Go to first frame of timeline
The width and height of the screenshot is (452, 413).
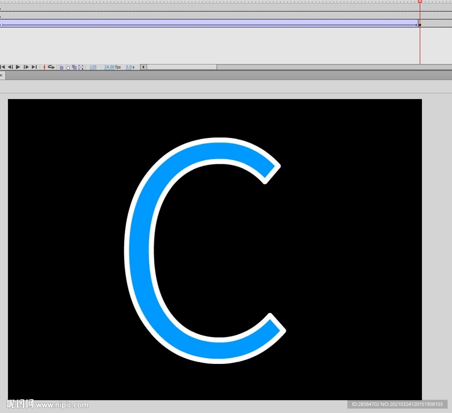click(3, 67)
